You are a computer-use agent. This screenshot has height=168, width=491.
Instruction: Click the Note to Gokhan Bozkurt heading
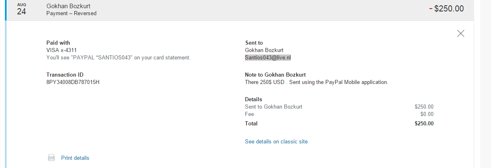pyautogui.click(x=275, y=75)
